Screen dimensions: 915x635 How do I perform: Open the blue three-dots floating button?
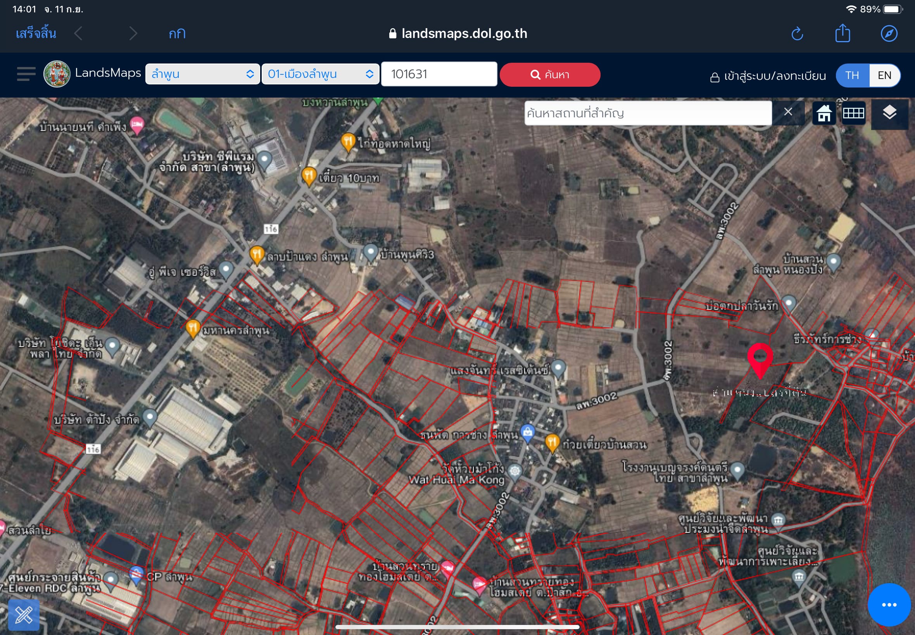pos(889,605)
